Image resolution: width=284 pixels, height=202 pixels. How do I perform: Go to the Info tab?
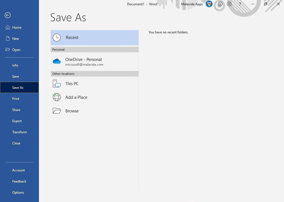(19, 65)
